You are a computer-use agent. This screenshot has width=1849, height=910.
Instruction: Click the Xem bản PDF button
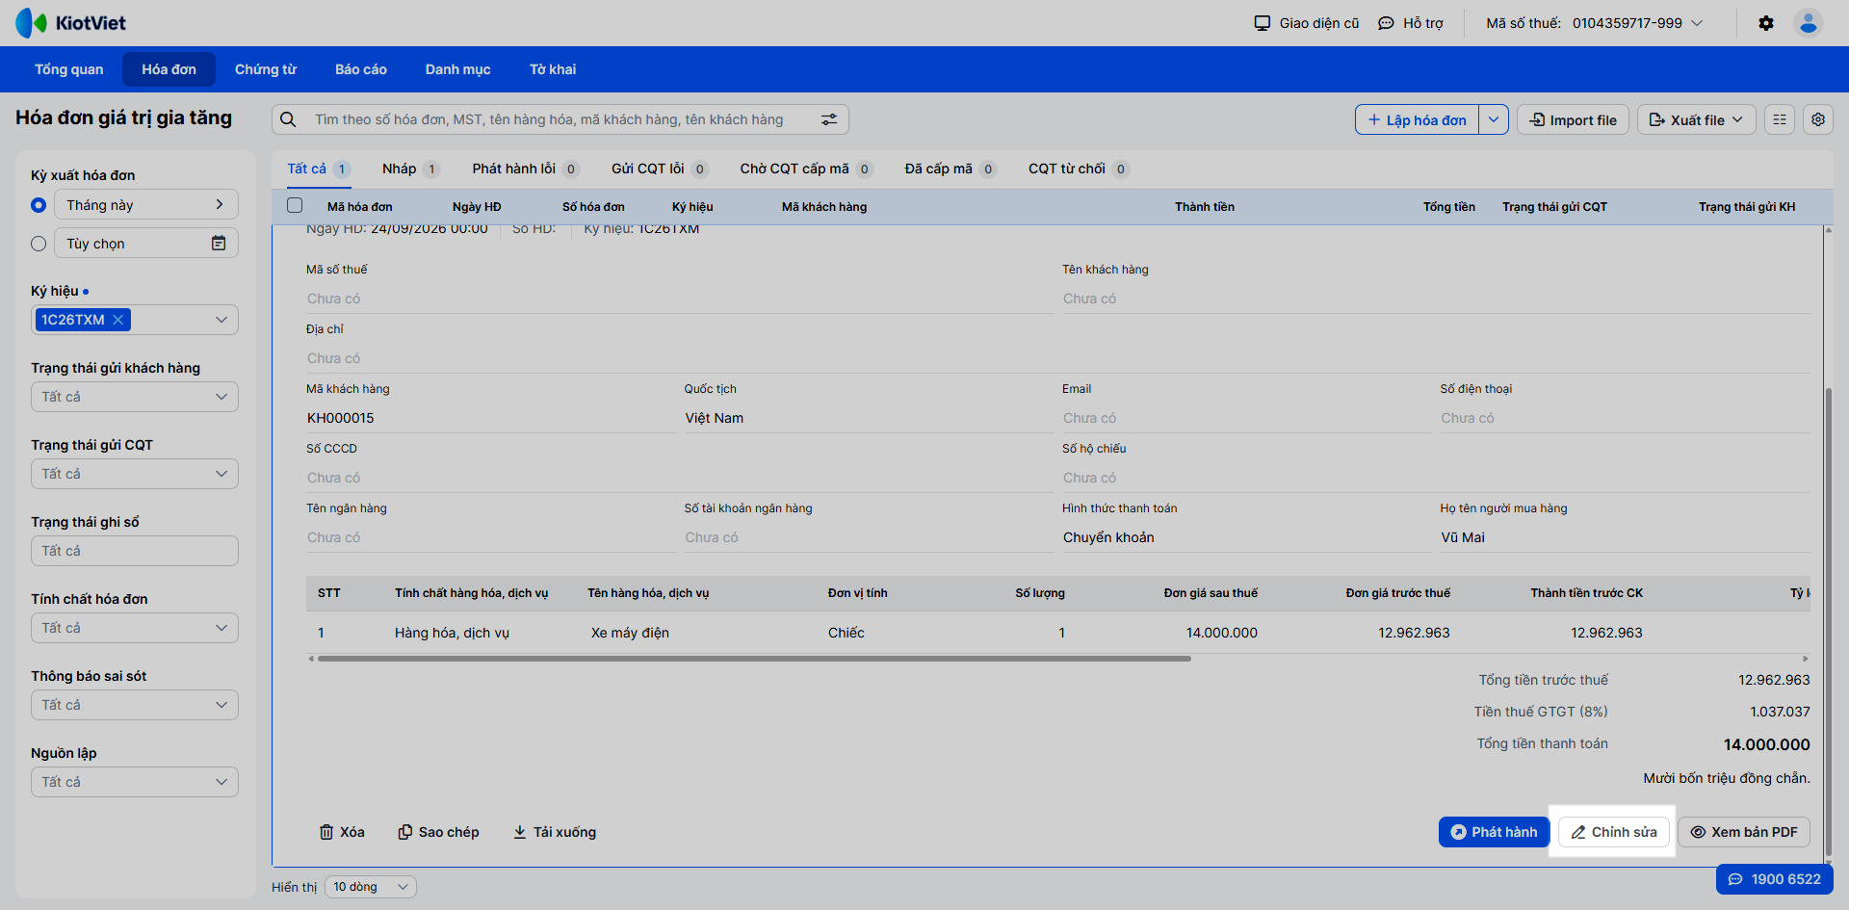pos(1744,832)
